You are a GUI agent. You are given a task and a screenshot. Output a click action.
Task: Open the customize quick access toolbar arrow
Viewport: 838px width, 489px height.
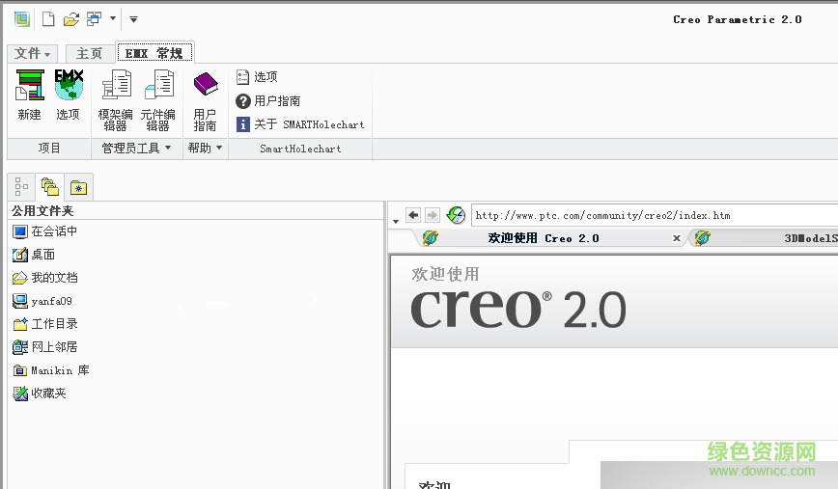[133, 19]
